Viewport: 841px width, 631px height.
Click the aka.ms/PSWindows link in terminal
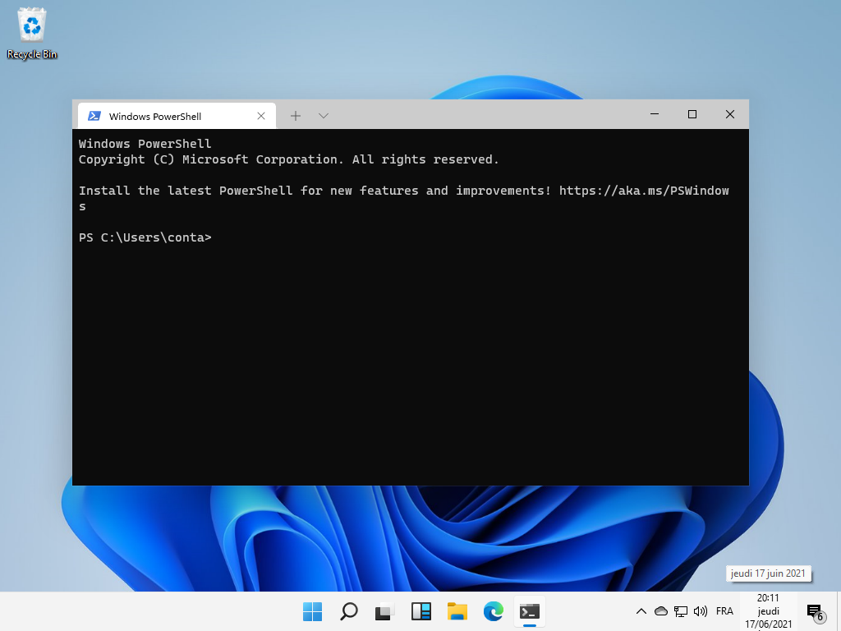click(644, 191)
